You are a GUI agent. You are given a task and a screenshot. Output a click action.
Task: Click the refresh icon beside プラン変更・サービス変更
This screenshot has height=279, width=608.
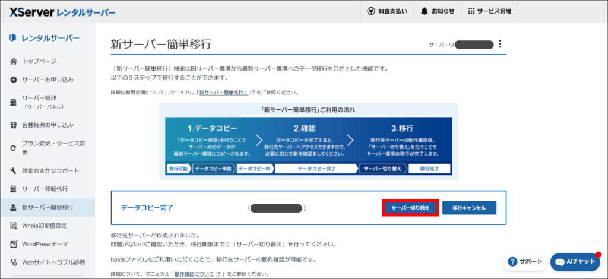click(14, 148)
